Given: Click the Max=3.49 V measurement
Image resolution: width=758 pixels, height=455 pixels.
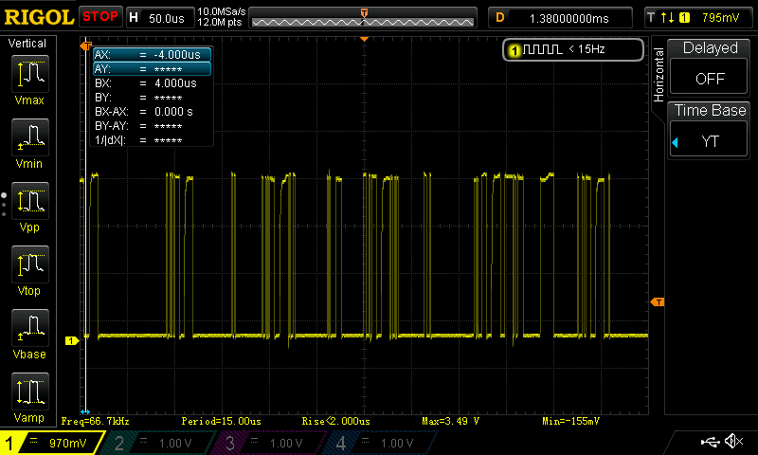Looking at the screenshot, I should (x=451, y=421).
